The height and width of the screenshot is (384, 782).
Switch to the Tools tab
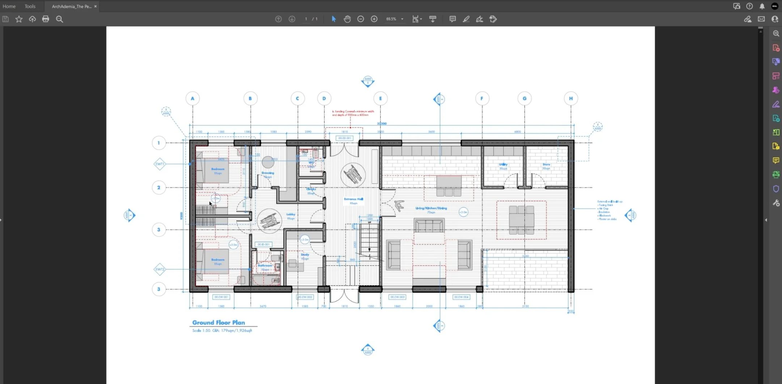(x=30, y=6)
